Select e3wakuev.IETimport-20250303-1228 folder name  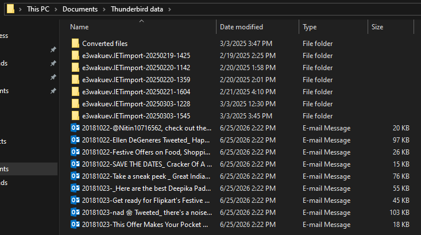point(136,104)
